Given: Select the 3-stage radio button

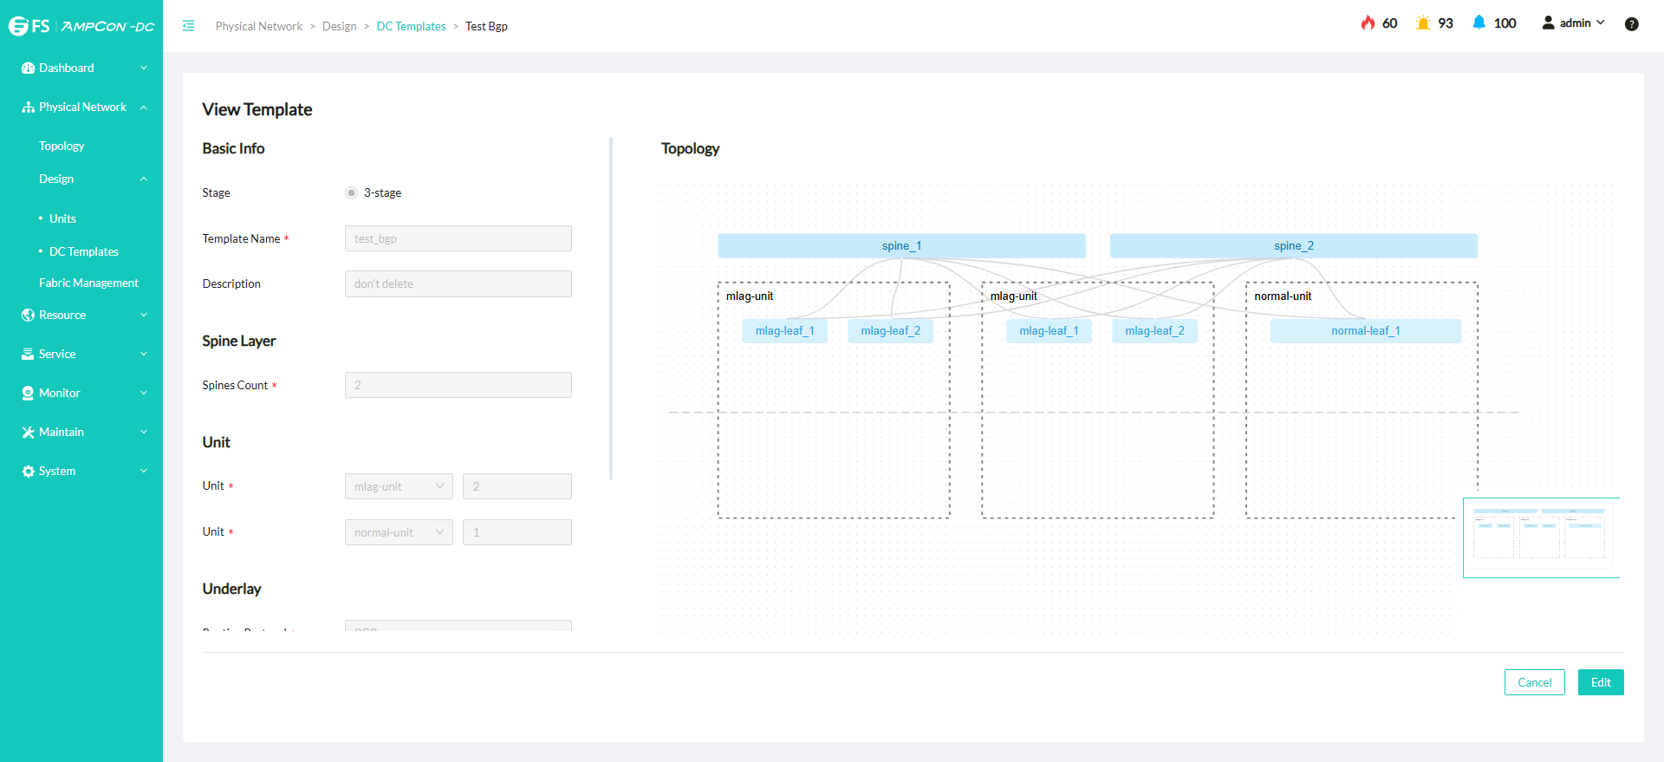Looking at the screenshot, I should pyautogui.click(x=351, y=192).
